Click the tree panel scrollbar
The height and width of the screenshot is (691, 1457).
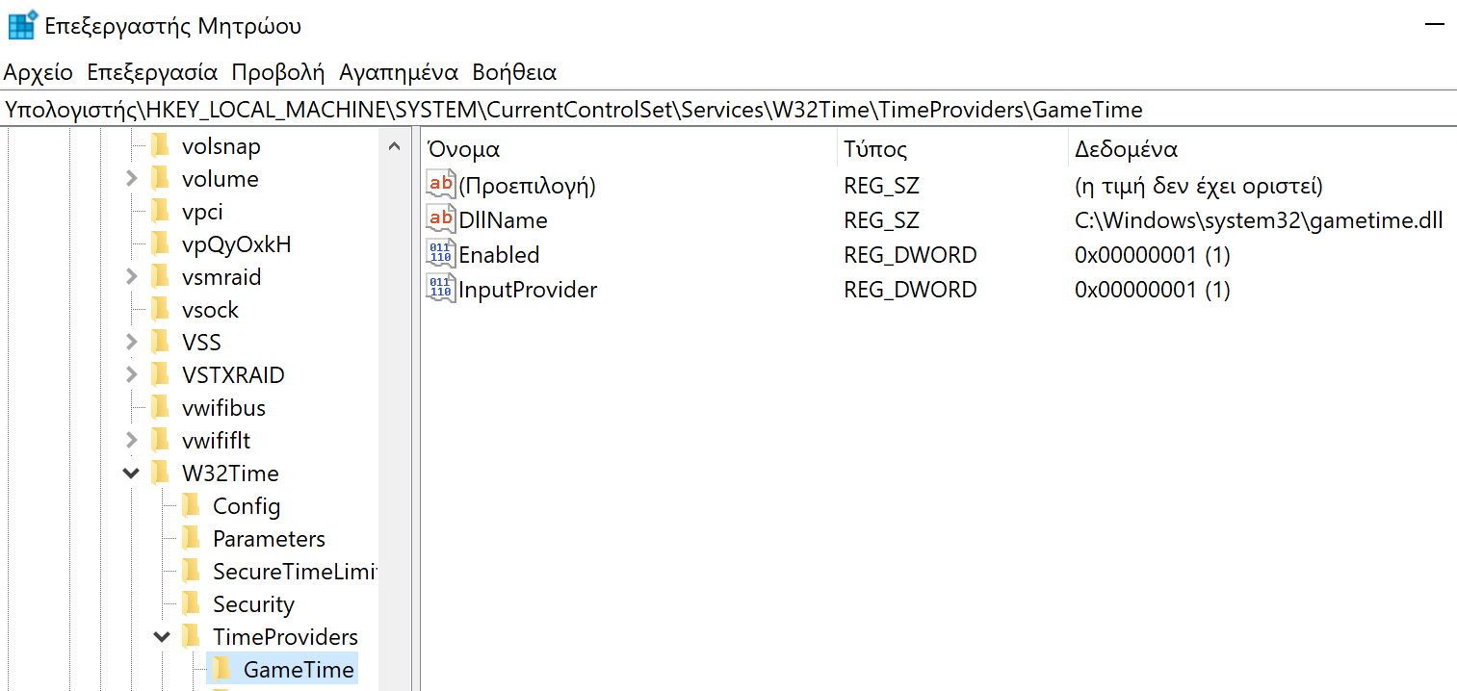392,289
